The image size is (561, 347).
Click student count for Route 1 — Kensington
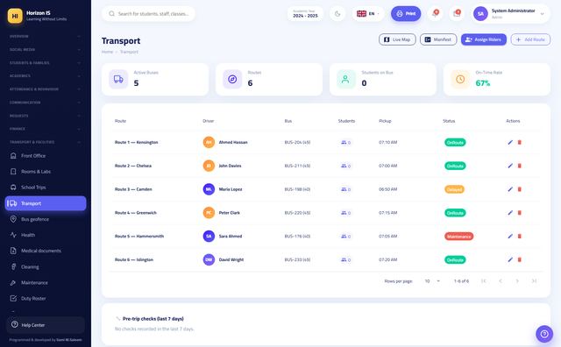(x=345, y=142)
